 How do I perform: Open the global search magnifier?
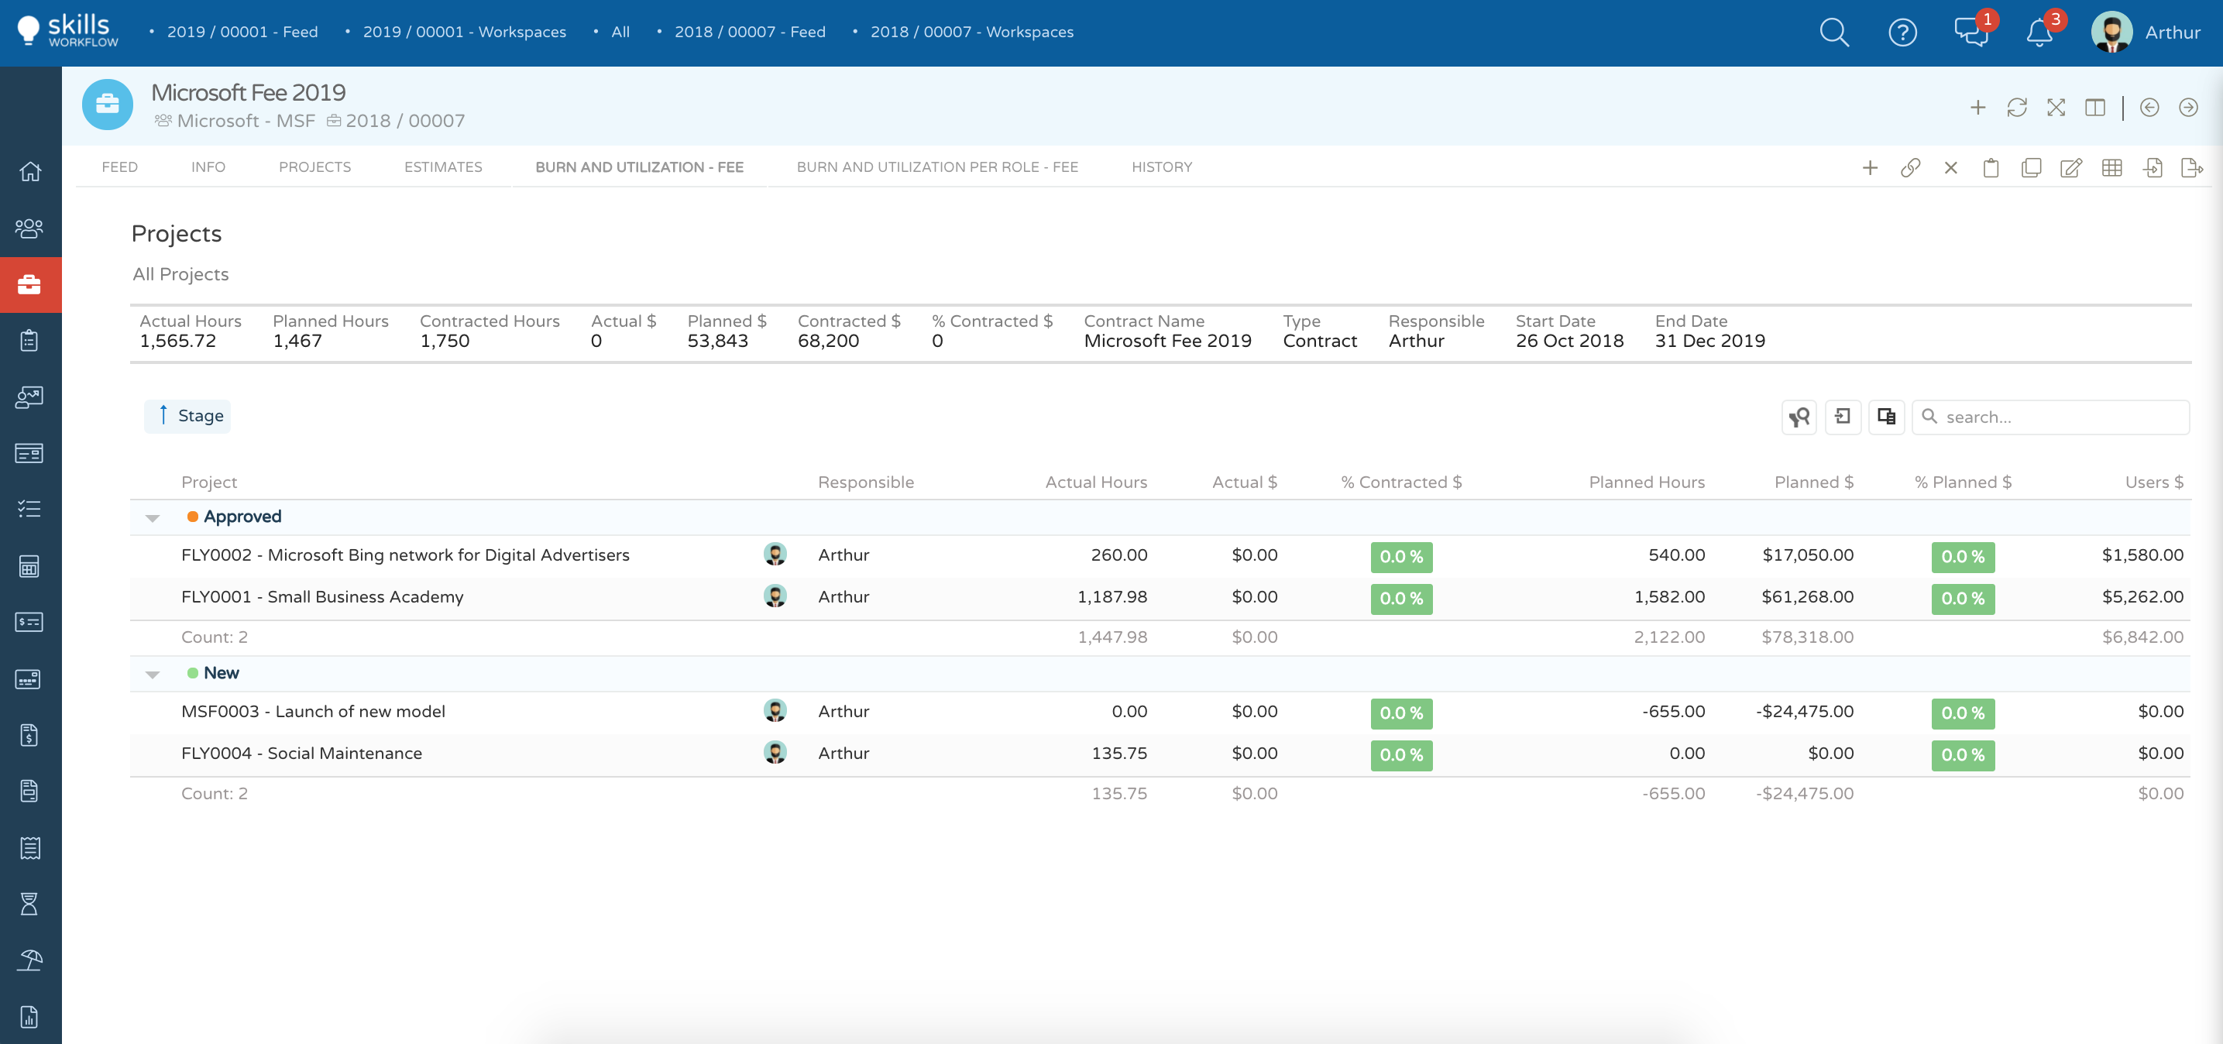pyautogui.click(x=1834, y=33)
